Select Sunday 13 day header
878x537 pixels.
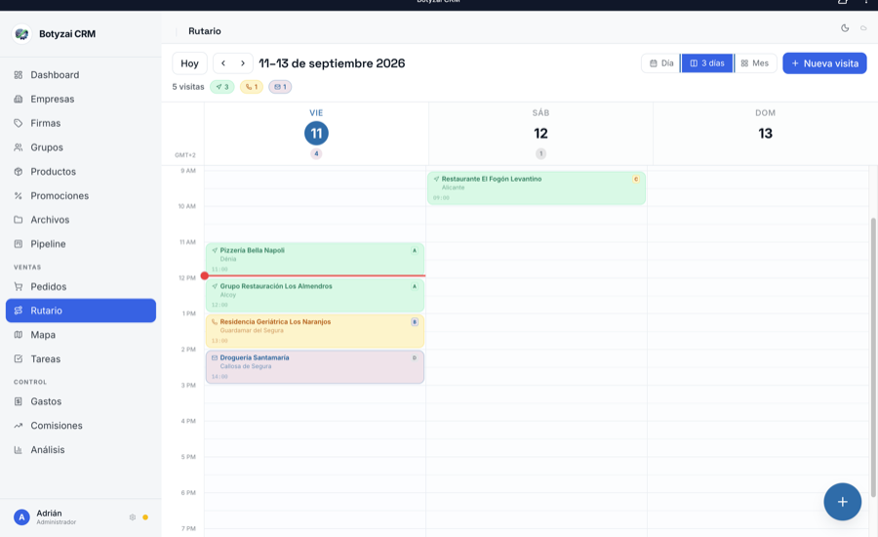point(765,134)
